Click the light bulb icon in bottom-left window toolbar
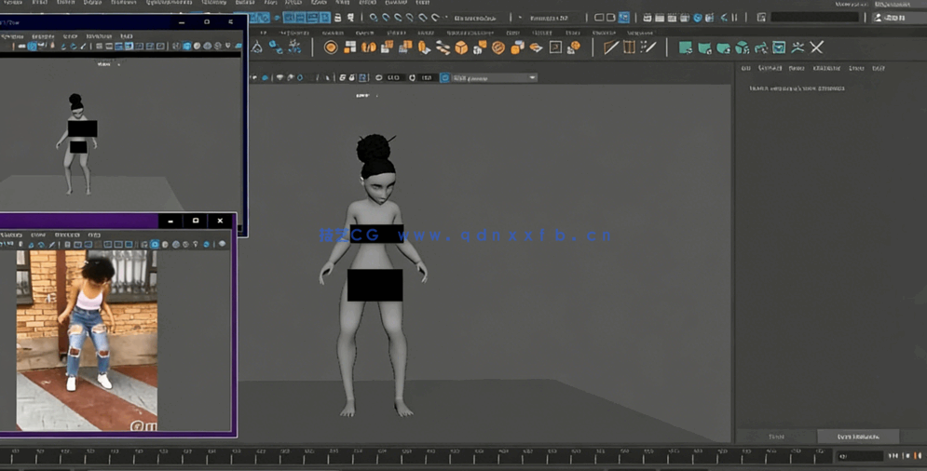 pyautogui.click(x=196, y=244)
